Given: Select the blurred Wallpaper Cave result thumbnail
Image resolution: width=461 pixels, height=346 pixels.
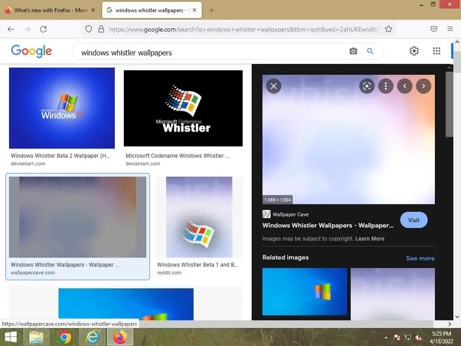Looking at the screenshot, I should click(x=77, y=217).
